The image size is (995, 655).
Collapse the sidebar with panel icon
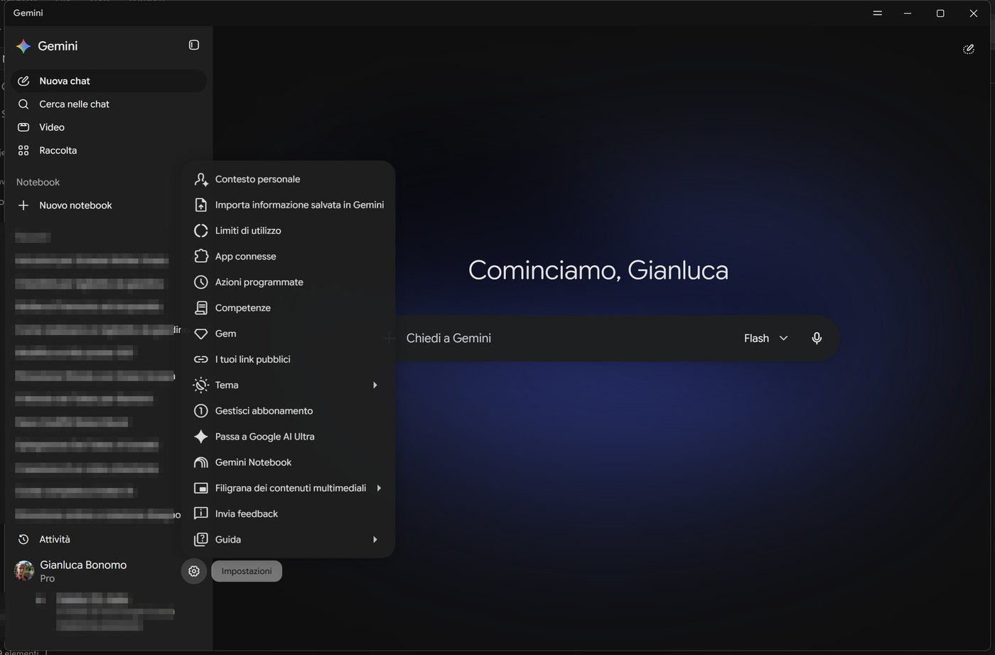(x=194, y=45)
